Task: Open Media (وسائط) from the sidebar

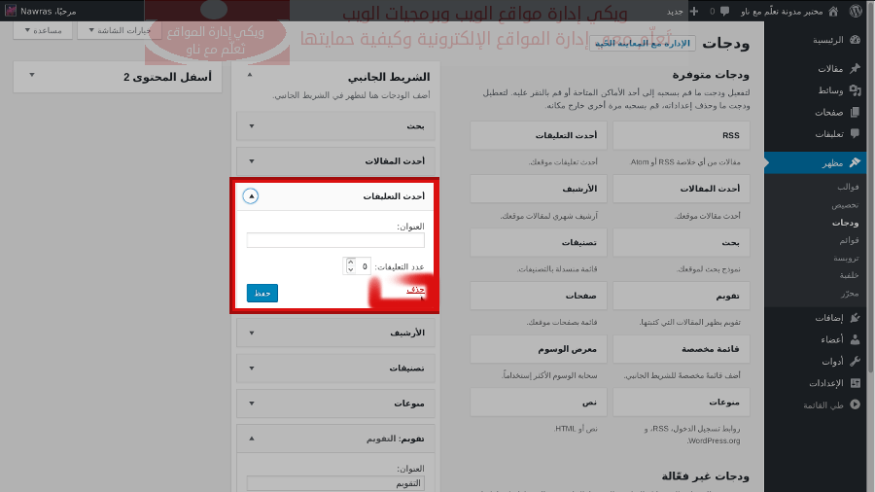Action: click(x=829, y=90)
